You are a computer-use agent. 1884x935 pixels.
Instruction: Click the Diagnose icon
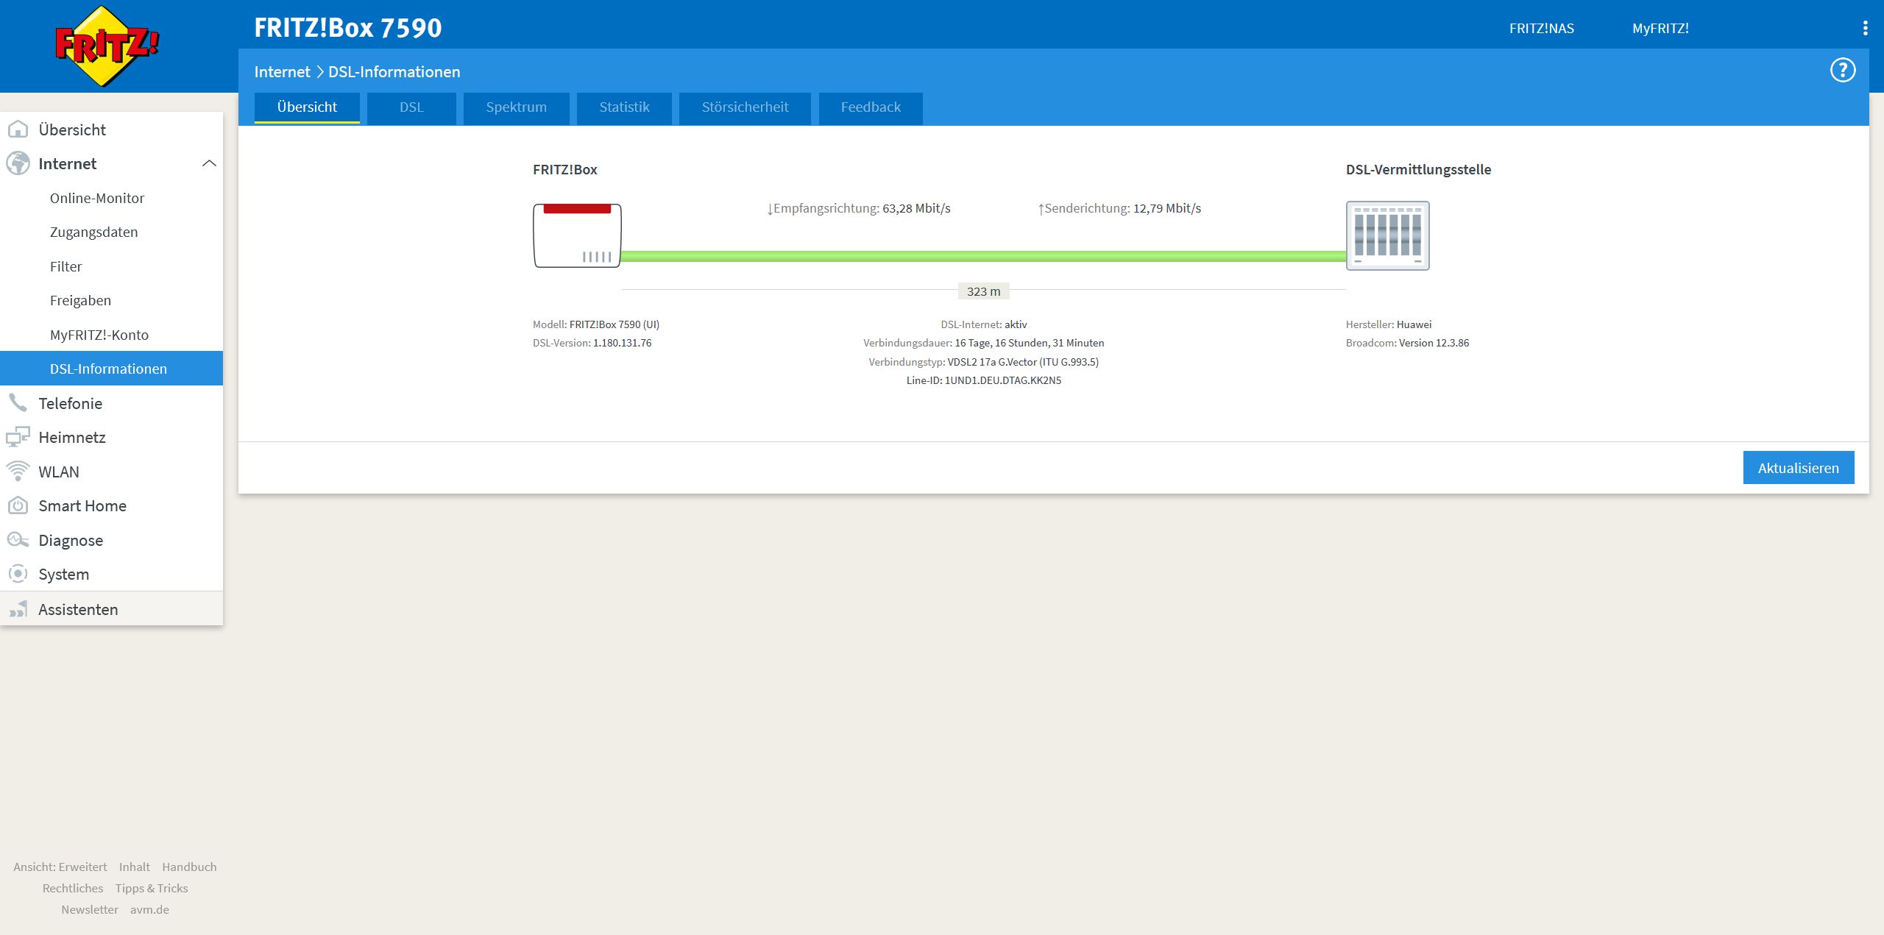[x=18, y=540]
